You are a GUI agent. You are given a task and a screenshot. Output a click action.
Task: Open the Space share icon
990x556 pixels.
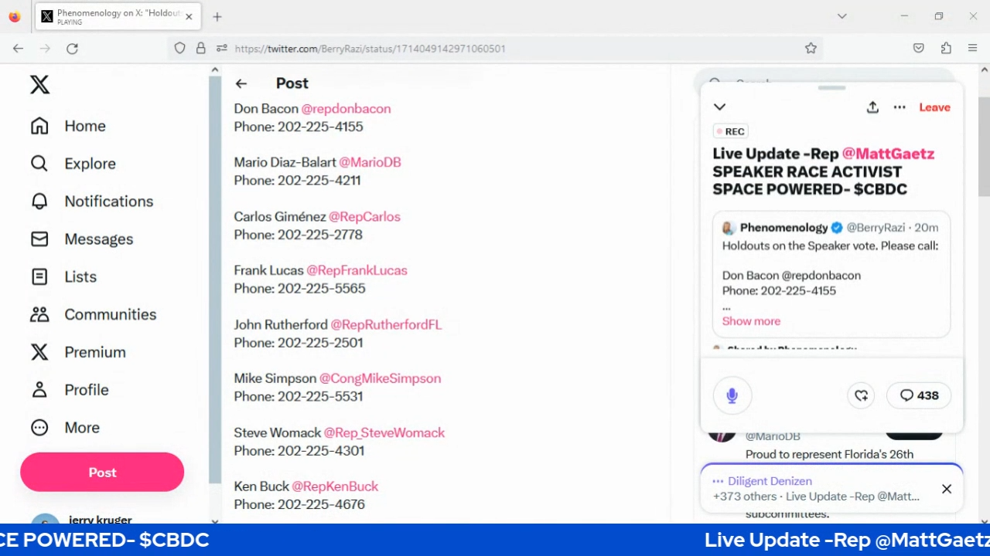coord(872,107)
